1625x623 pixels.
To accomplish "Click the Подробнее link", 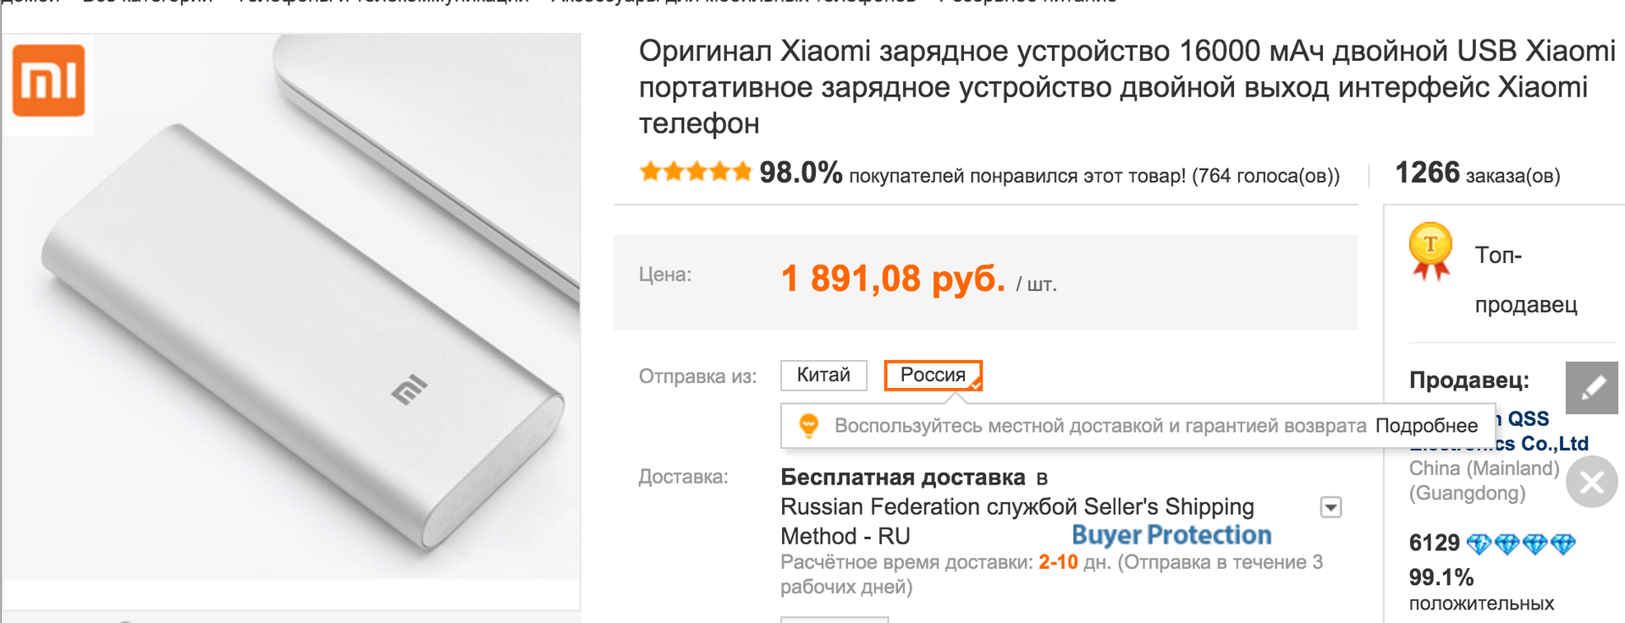I will tap(1426, 425).
